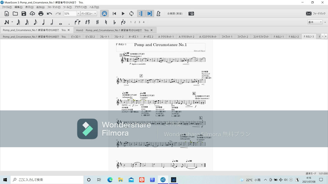Select voice 3
The width and height of the screenshot is (328, 184).
pyautogui.click(x=139, y=22)
